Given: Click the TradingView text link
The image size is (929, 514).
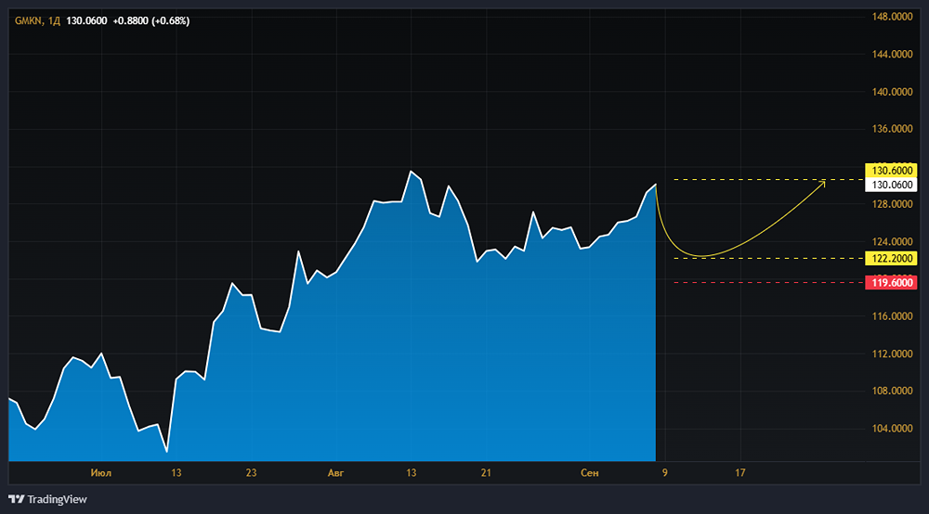Looking at the screenshot, I should [x=57, y=499].
